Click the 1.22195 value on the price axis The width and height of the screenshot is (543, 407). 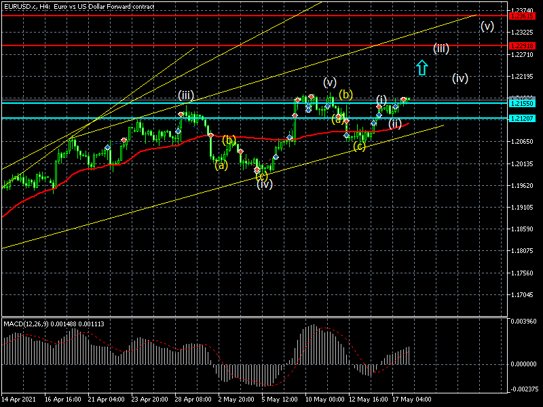coord(522,76)
